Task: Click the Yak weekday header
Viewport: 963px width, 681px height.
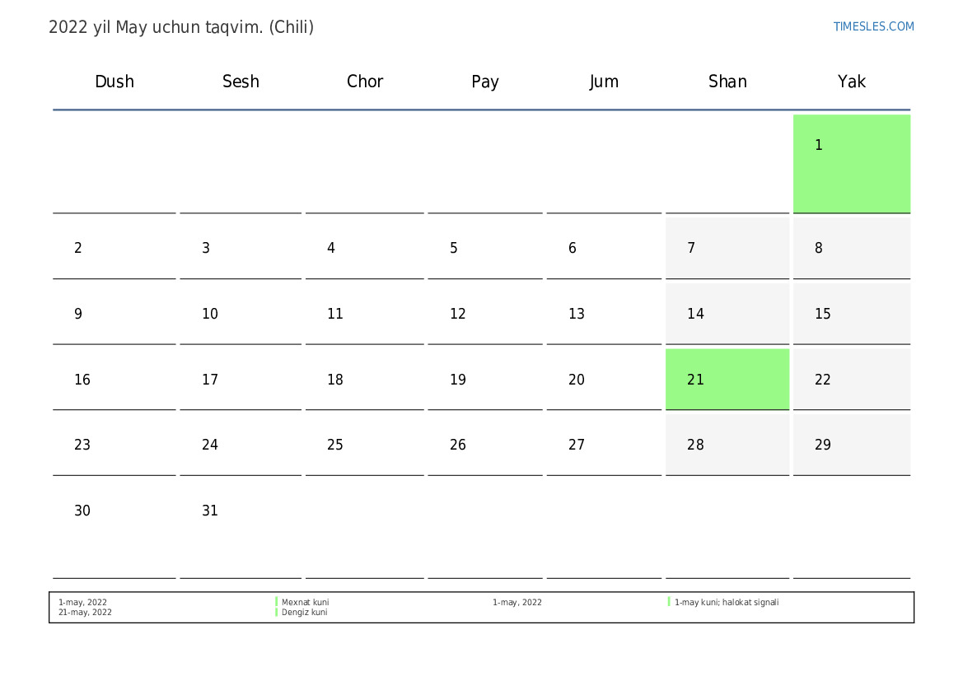Action: pos(851,82)
